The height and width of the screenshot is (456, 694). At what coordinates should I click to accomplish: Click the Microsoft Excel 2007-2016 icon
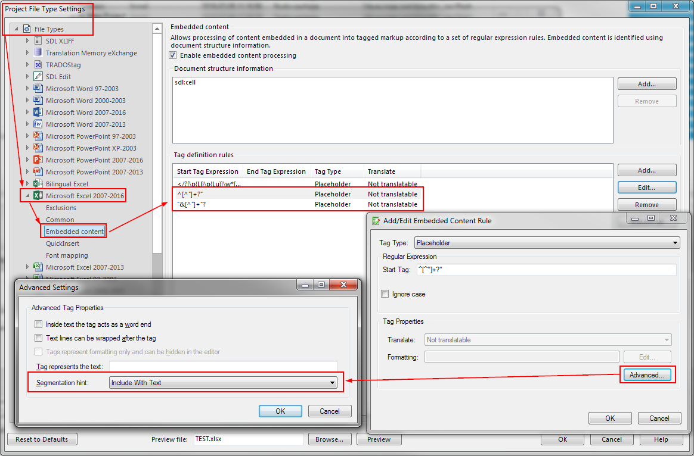[38, 196]
